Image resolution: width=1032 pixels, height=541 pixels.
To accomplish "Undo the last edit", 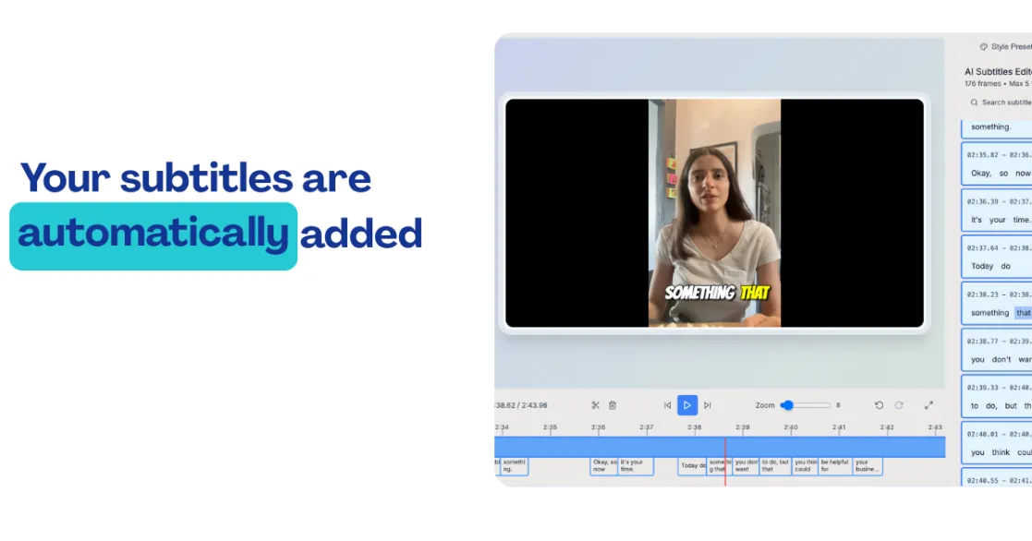I will pos(879,405).
